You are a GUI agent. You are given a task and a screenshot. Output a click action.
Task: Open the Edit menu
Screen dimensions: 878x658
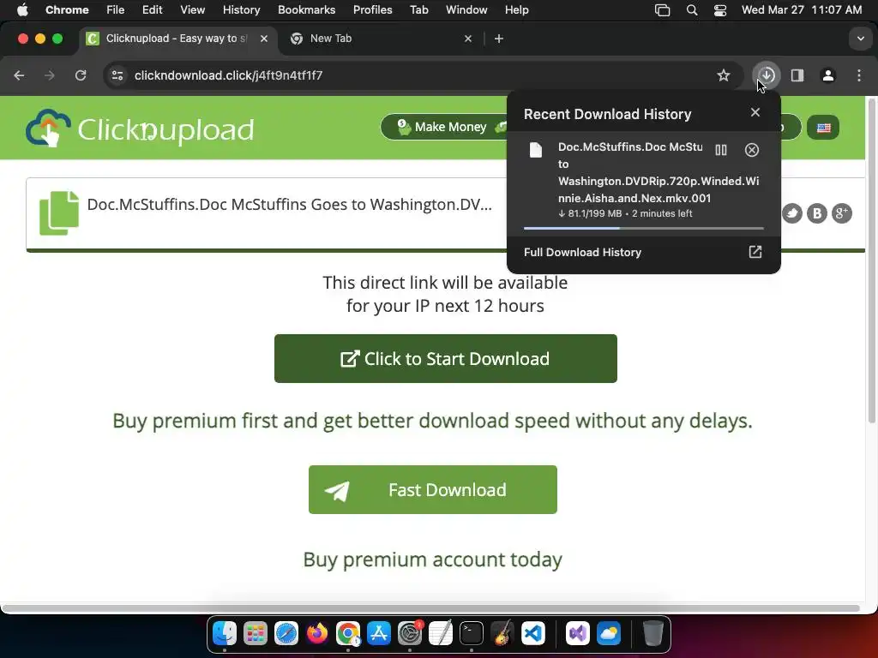(153, 9)
